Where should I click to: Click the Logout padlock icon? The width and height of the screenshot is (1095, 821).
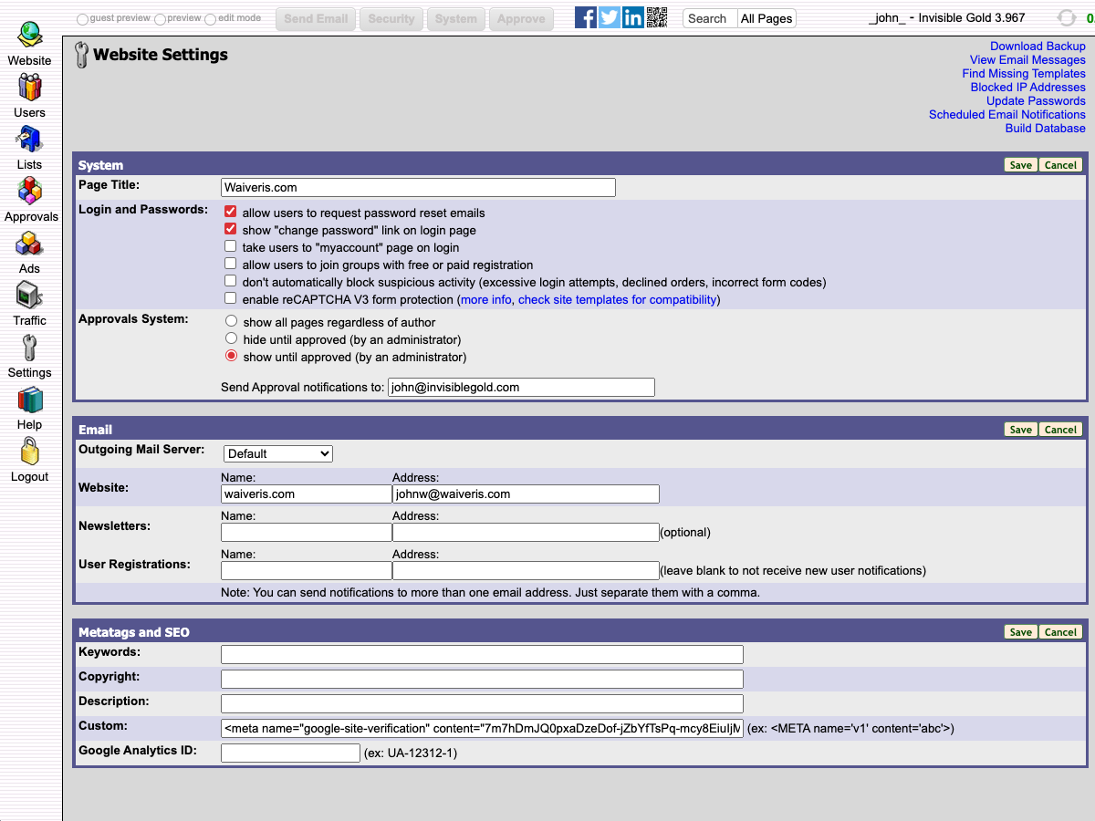[x=29, y=452]
